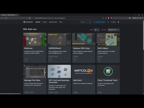
Task: Click the System tag on Manage File Paths
Action: [31, 92]
